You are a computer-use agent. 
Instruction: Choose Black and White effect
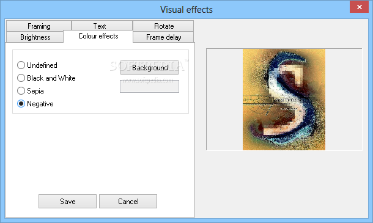pos(46,78)
